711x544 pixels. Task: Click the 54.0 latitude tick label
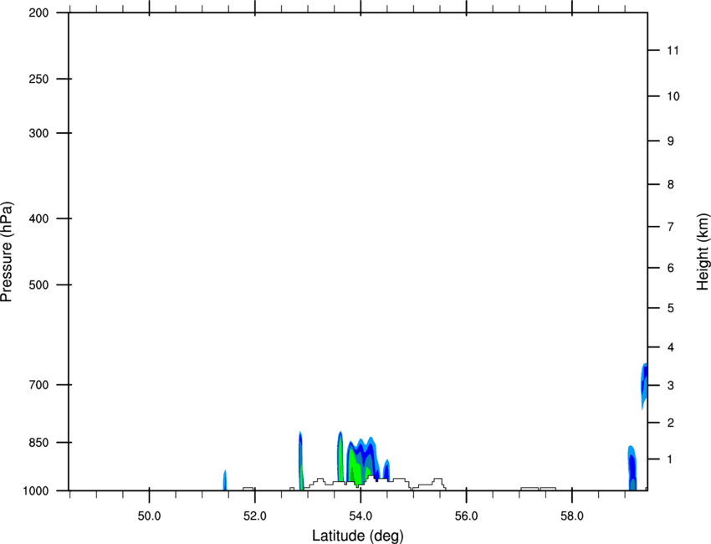pyautogui.click(x=361, y=516)
